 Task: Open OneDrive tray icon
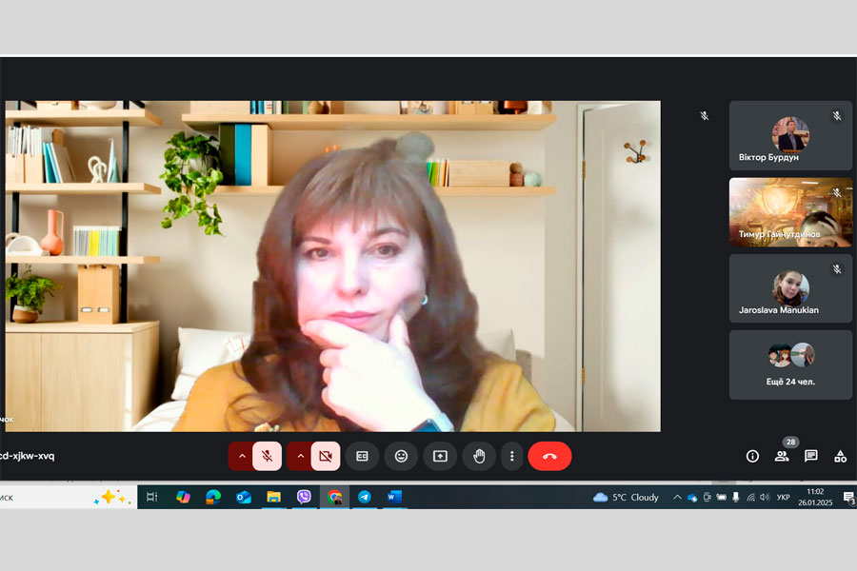click(692, 497)
